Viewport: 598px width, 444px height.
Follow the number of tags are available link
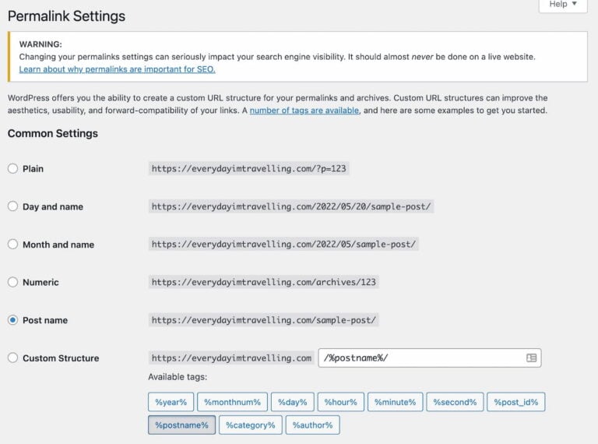tap(304, 111)
